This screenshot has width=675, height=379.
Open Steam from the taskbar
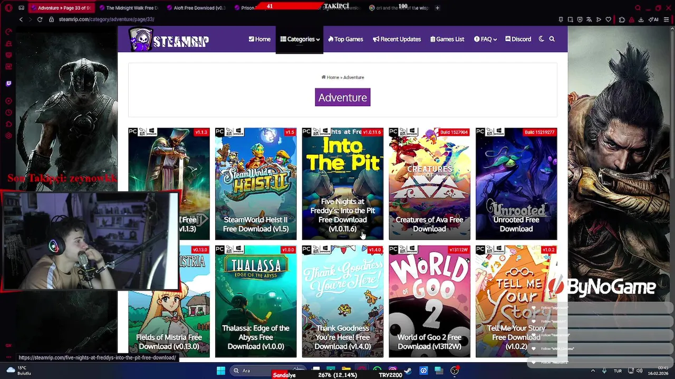(408, 371)
